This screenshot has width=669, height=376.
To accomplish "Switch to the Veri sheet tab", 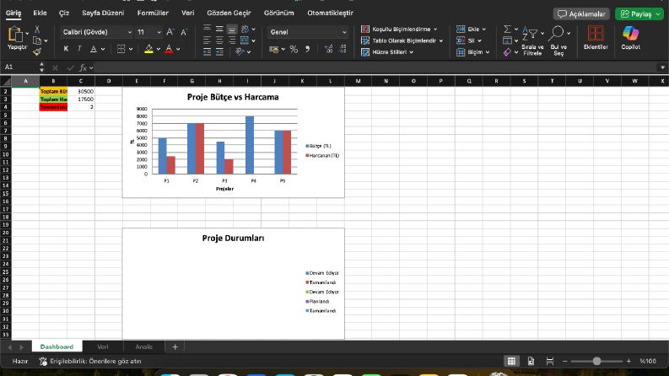I will point(102,346).
